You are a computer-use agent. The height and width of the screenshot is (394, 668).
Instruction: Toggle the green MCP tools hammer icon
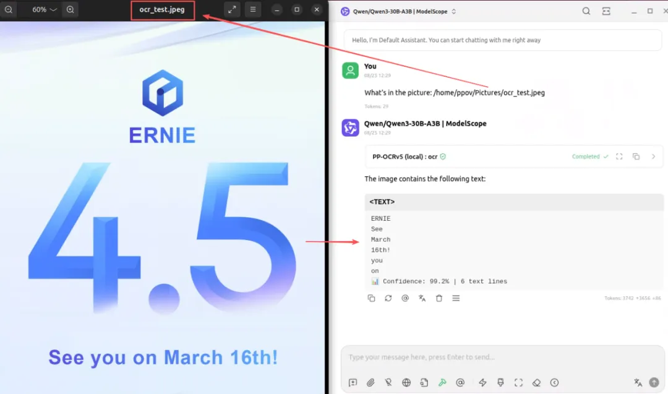point(442,382)
